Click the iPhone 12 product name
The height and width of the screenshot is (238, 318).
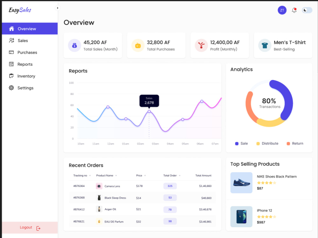(x=265, y=210)
